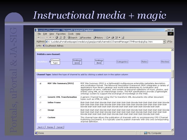The height and width of the screenshot is (140, 187).
Task: Click the Mail toolbar icon
Action: [107, 38]
